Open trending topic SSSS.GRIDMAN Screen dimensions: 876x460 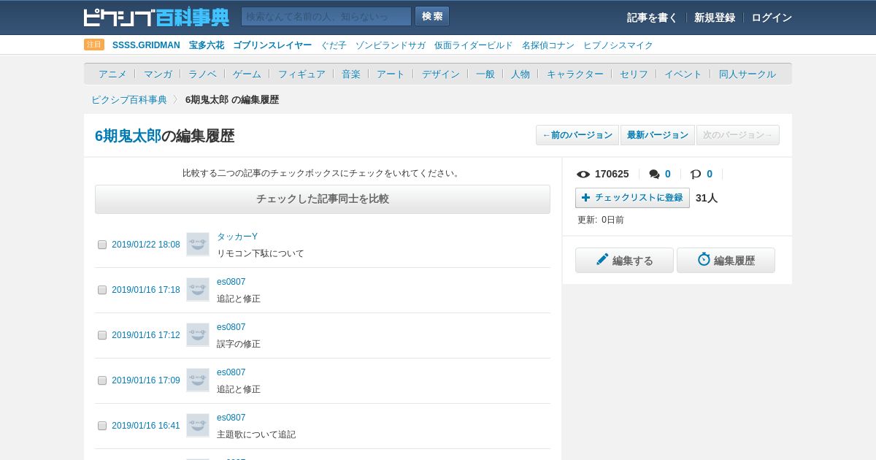[x=146, y=45]
